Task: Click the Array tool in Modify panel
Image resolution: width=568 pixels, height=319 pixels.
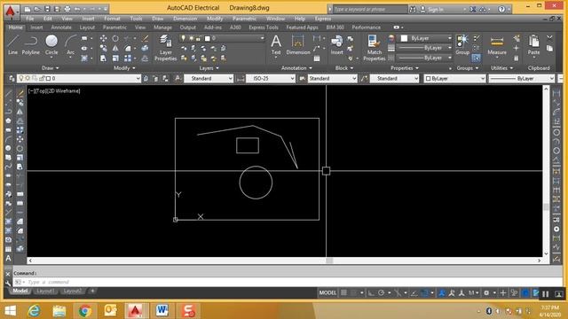Action: (x=128, y=58)
